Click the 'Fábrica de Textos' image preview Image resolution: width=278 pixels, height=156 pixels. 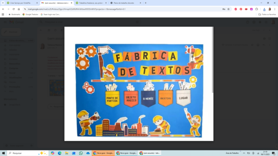pyautogui.click(x=139, y=90)
